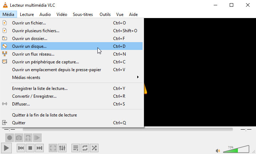This screenshot has width=256, height=154.
Task: Toggle the A-B loop button
Action: (28, 138)
